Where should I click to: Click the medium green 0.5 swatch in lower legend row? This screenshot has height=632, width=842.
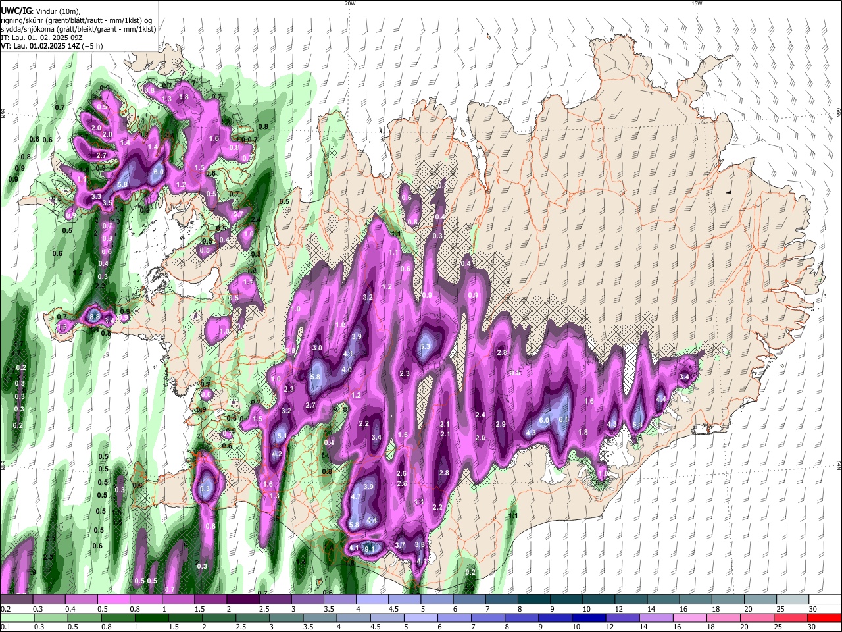pyautogui.click(x=84, y=618)
